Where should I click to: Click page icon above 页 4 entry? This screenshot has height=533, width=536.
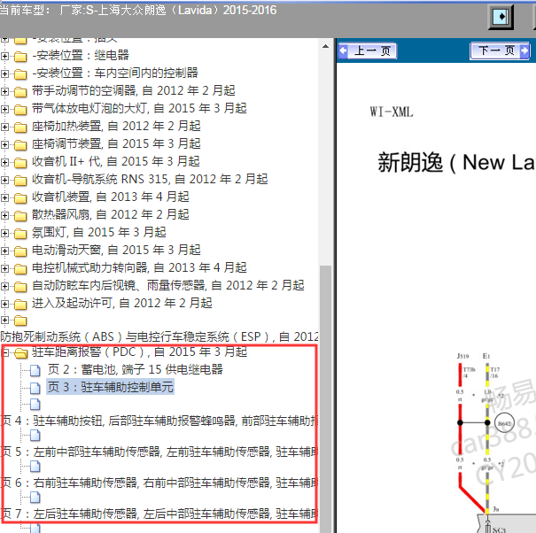point(35,405)
